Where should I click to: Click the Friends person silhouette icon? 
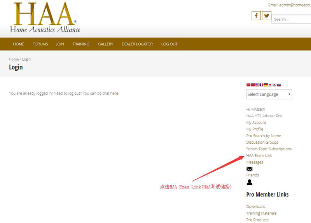coord(250,182)
